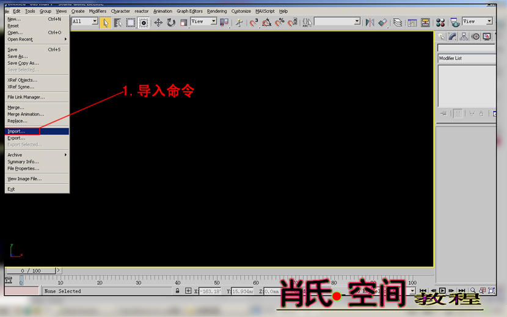Open the Modifiers menu
Viewport: 507px width, 317px height.
[98, 11]
